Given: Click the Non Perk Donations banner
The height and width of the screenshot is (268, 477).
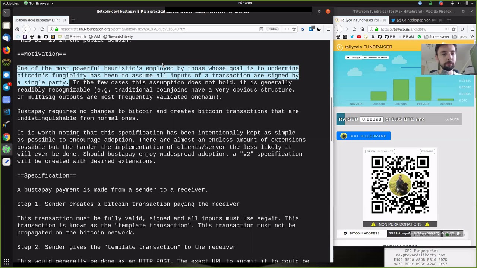Looking at the screenshot, I should pos(400,224).
